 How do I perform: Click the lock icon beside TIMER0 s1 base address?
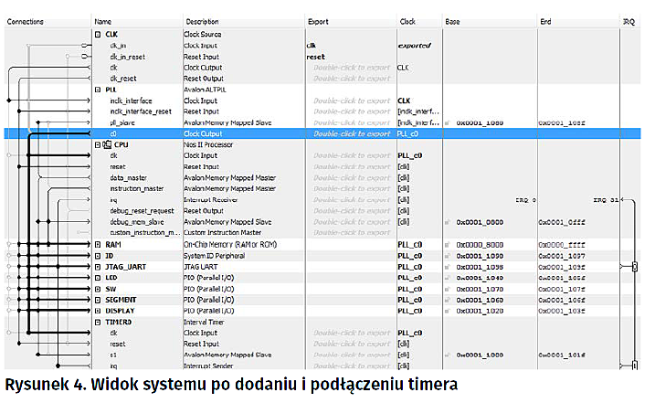point(448,355)
